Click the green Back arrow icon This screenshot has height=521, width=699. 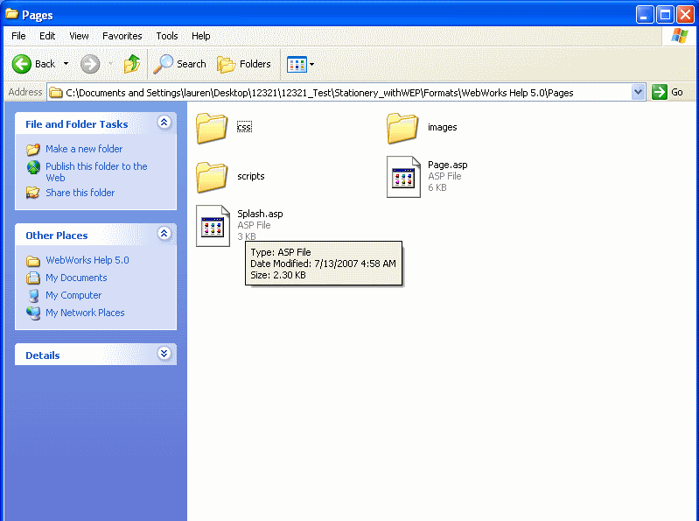(22, 64)
